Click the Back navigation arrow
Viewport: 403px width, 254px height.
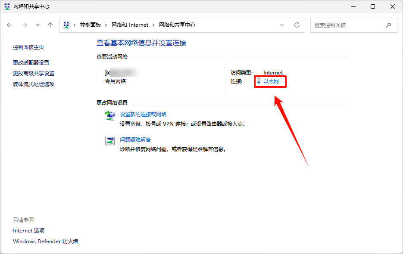click(x=10, y=25)
